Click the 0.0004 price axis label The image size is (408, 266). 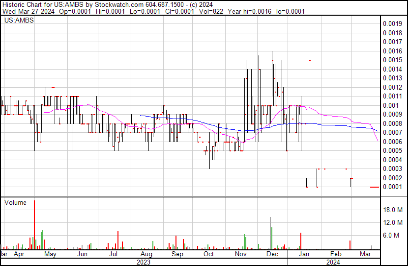point(392,160)
